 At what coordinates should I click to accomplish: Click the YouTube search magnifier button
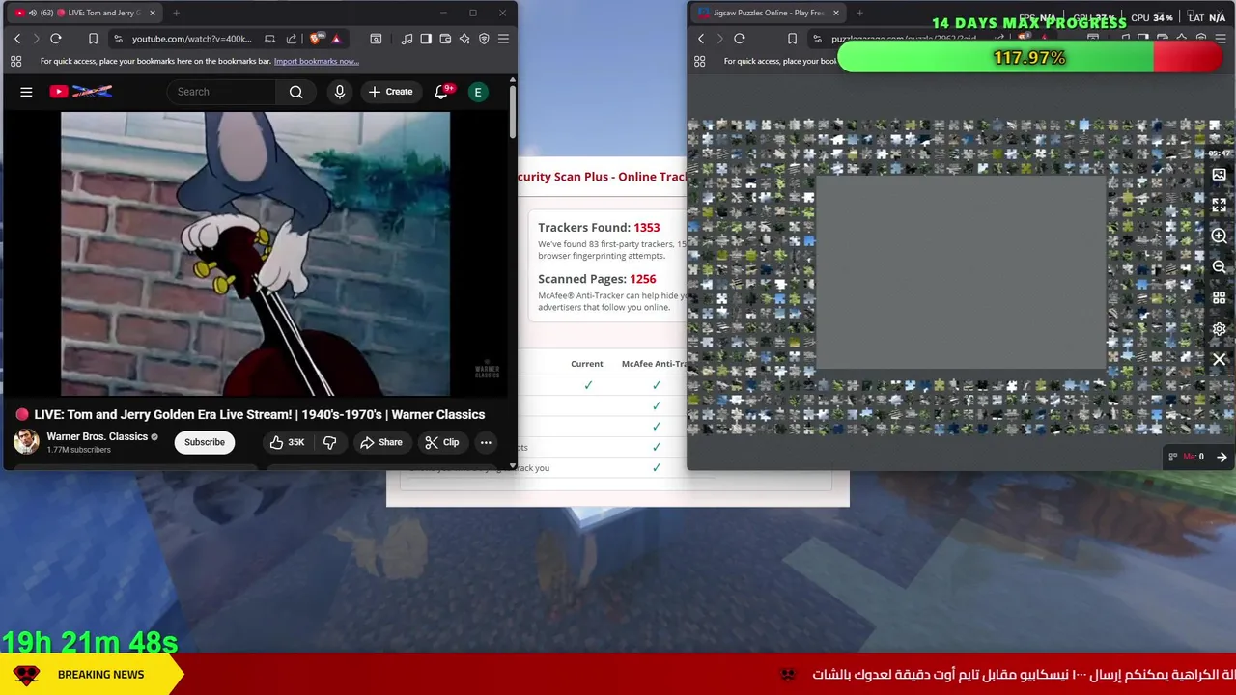pyautogui.click(x=296, y=92)
